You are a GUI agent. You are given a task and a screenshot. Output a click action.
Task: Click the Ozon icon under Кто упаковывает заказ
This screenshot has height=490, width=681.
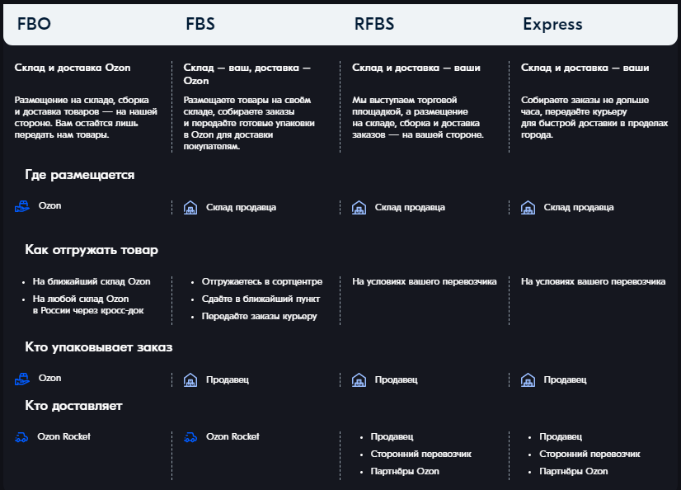coord(22,379)
